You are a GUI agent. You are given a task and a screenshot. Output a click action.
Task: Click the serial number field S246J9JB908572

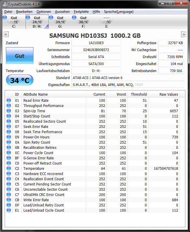click(96, 50)
